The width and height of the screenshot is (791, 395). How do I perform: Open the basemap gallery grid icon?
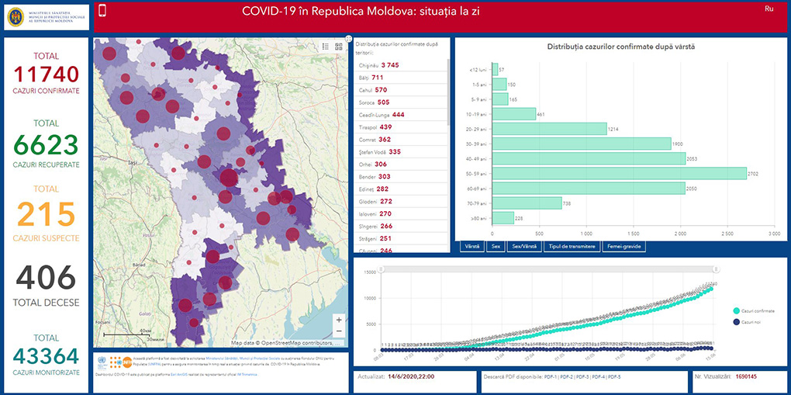339,47
